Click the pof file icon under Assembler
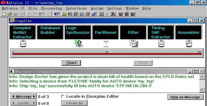Image resolution: width=207 pixels, height=106 pixels. tap(189, 43)
